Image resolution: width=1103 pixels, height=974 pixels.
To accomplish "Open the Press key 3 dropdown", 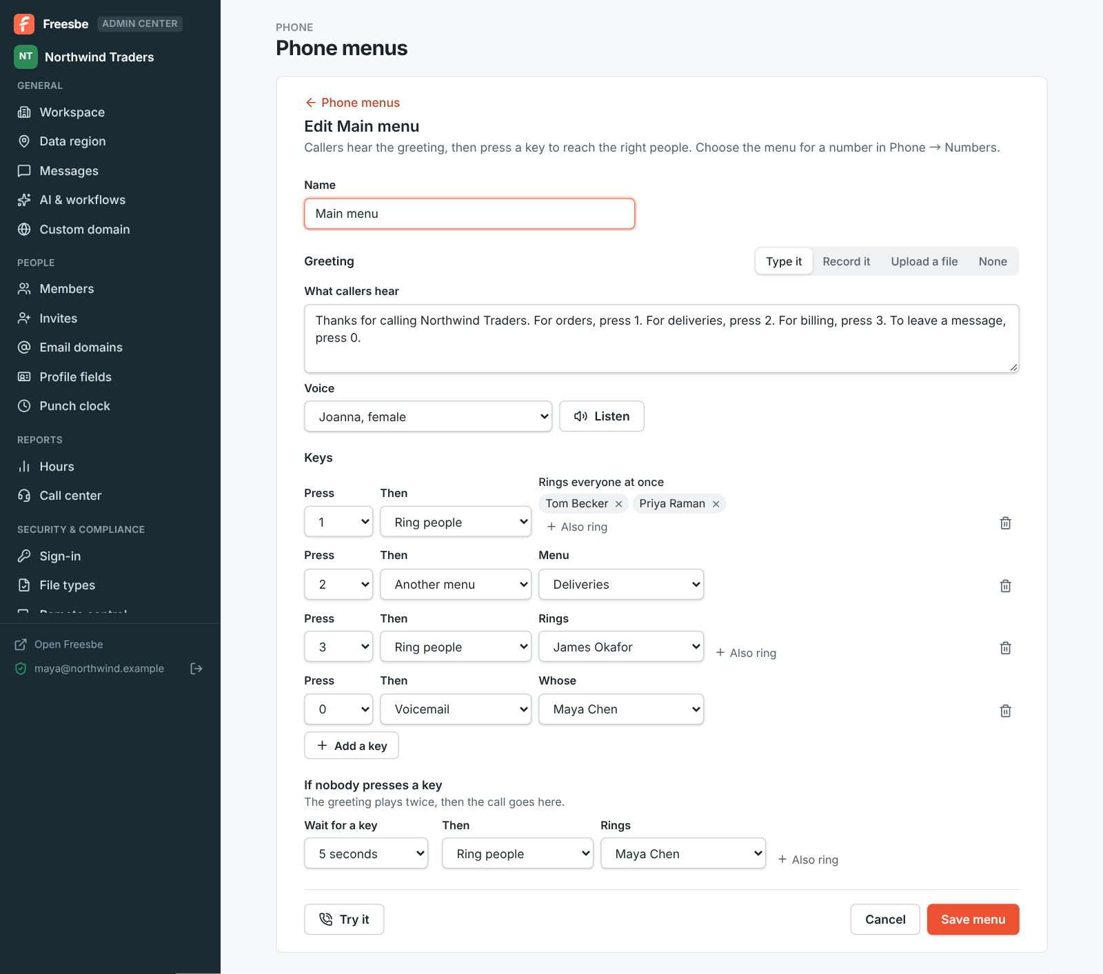I will click(338, 647).
